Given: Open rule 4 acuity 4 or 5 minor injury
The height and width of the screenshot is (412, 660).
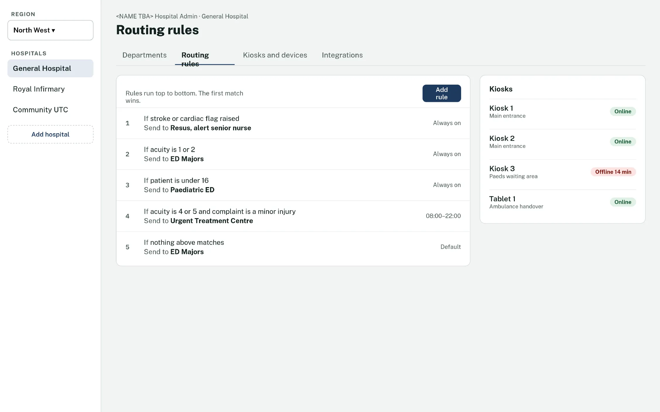Looking at the screenshot, I should [293, 216].
